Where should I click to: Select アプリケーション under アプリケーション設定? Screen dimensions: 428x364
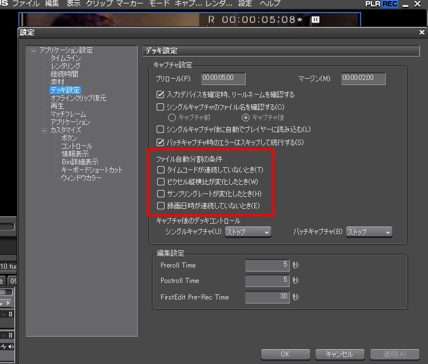click(70, 122)
